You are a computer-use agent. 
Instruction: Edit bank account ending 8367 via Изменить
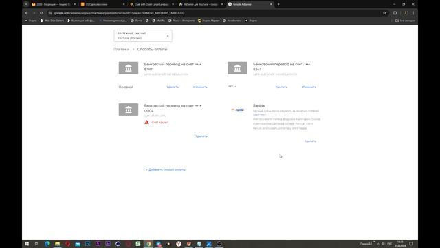coord(309,87)
